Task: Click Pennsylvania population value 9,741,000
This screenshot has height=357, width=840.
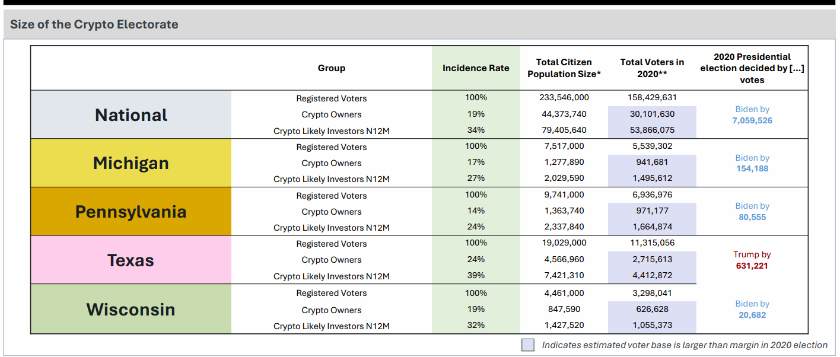Action: coord(564,195)
